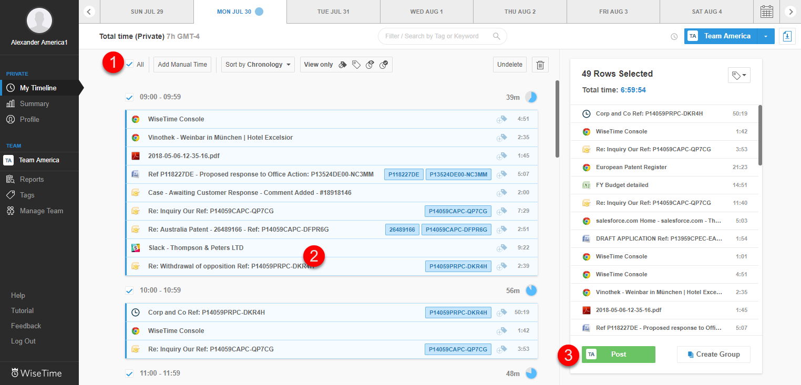Toggle 10:00 - 10:59 hour checkbox
Image resolution: width=801 pixels, height=385 pixels.
click(129, 290)
